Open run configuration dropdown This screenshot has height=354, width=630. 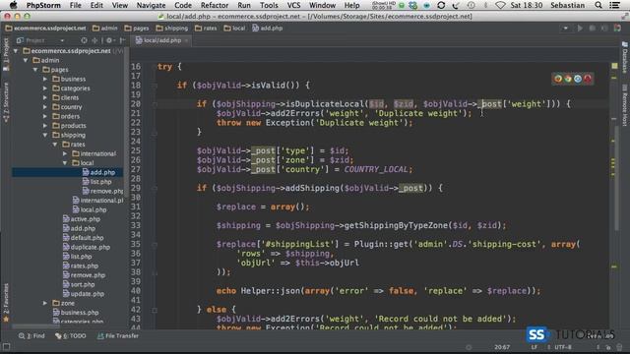point(565,29)
